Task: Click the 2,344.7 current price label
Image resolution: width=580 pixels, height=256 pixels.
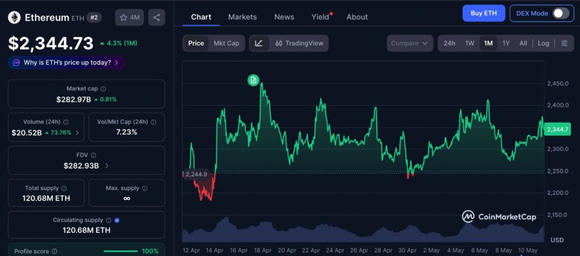Action: (558, 129)
